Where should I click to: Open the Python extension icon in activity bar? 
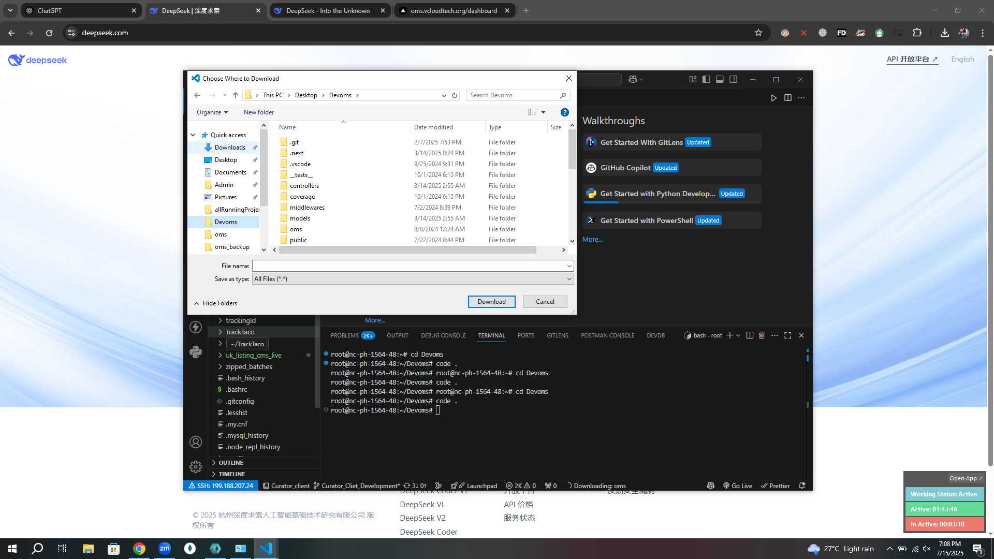click(x=196, y=352)
